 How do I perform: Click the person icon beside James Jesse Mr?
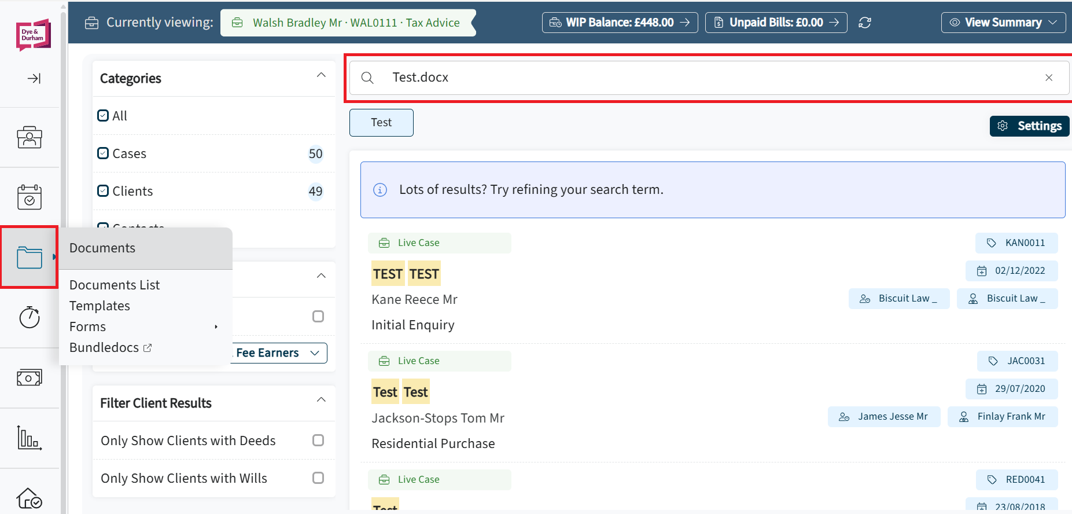click(x=844, y=417)
